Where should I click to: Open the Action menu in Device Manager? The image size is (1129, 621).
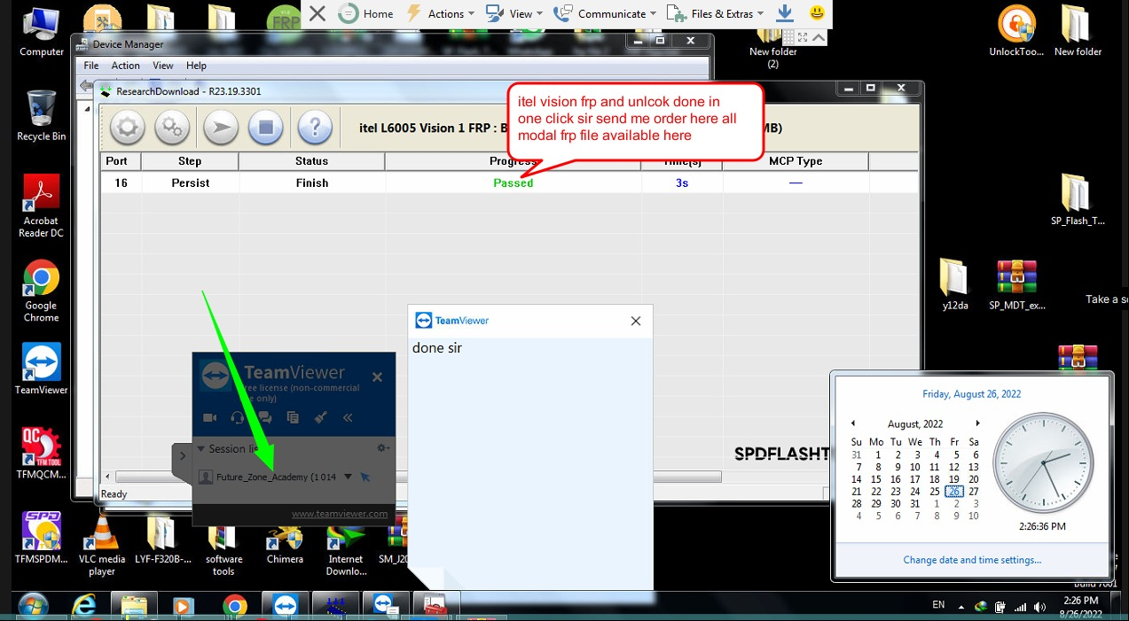(125, 66)
